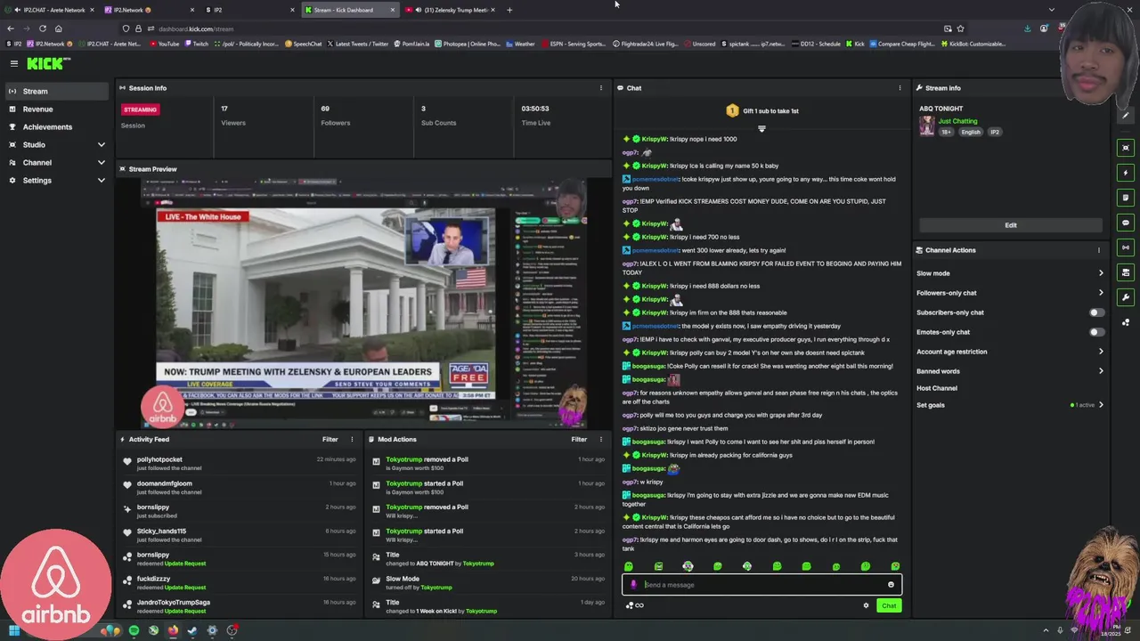
Task: Click the stream category thumbnail
Action: (927, 126)
